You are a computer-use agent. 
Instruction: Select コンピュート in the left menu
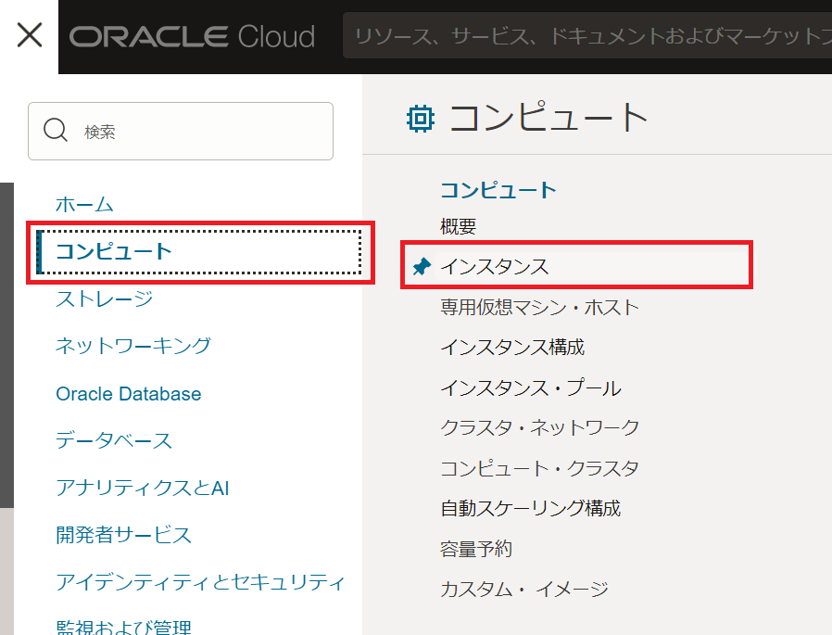199,251
